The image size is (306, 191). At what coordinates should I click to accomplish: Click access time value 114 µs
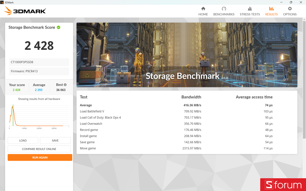[x=268, y=148]
